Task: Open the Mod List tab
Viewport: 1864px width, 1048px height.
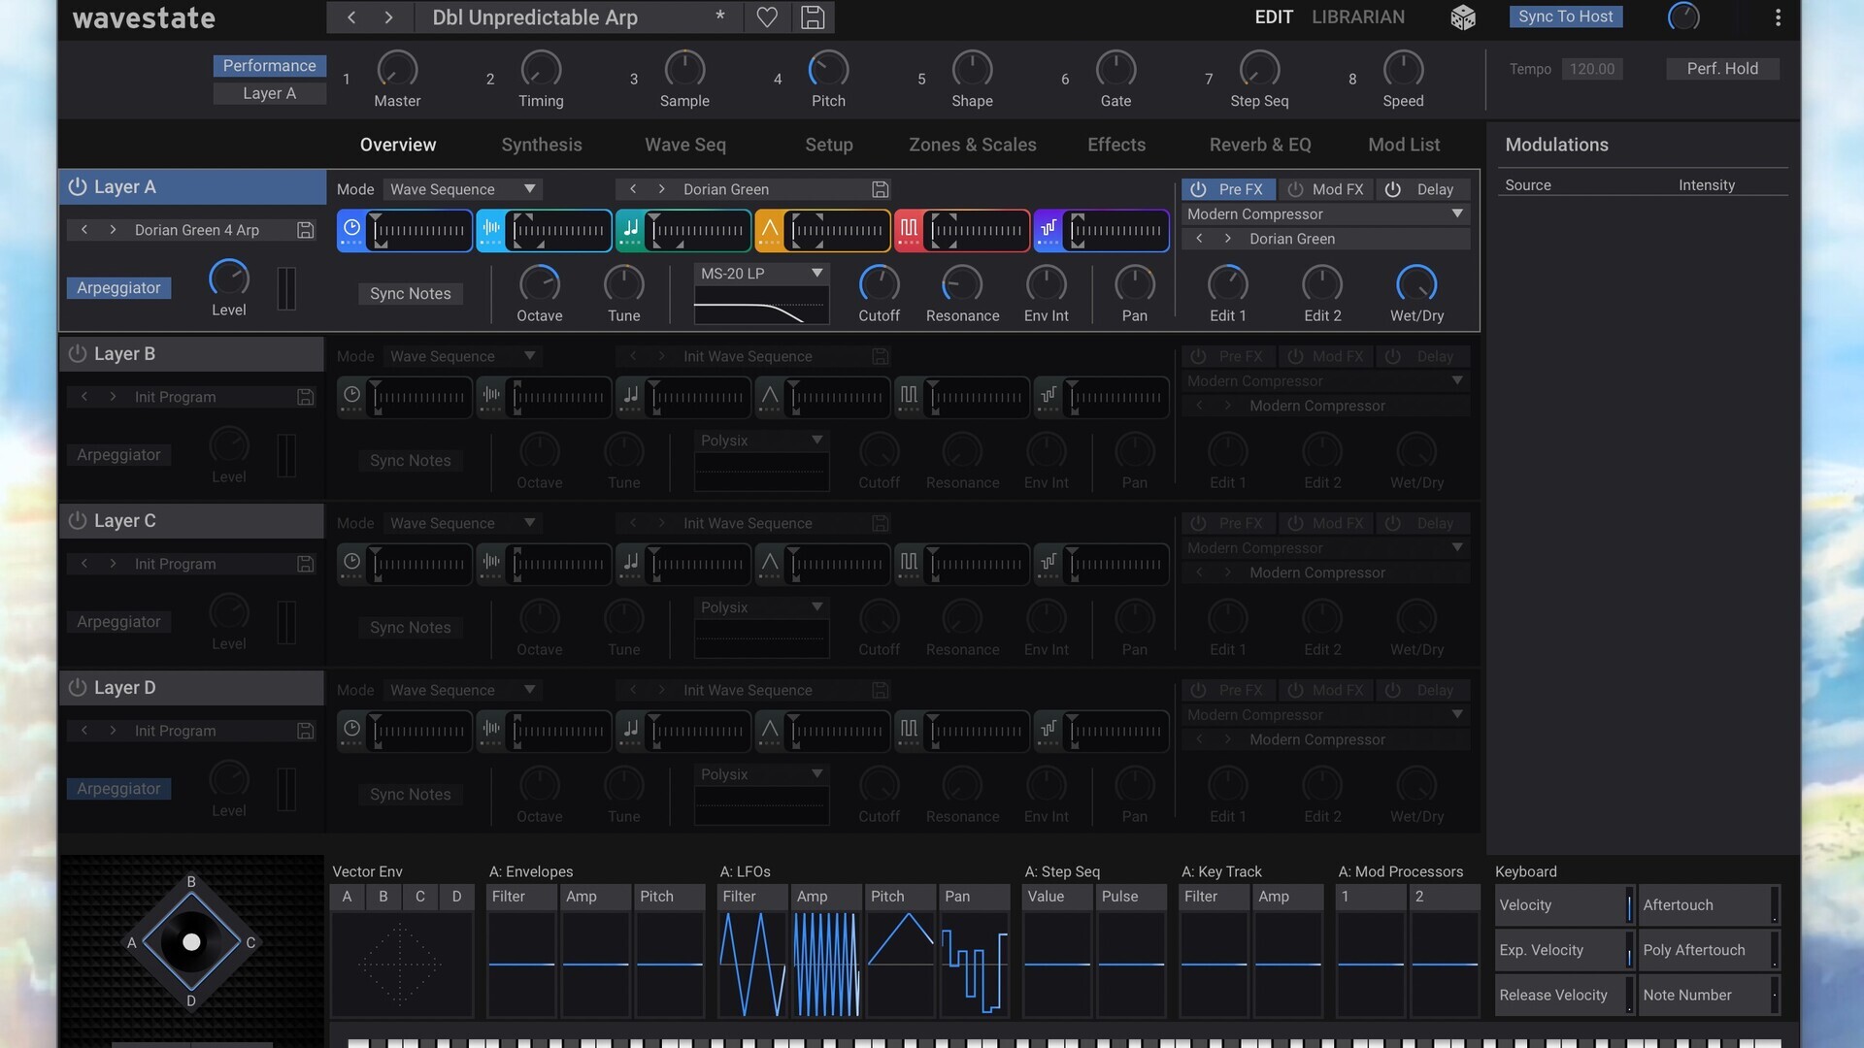Action: point(1404,145)
